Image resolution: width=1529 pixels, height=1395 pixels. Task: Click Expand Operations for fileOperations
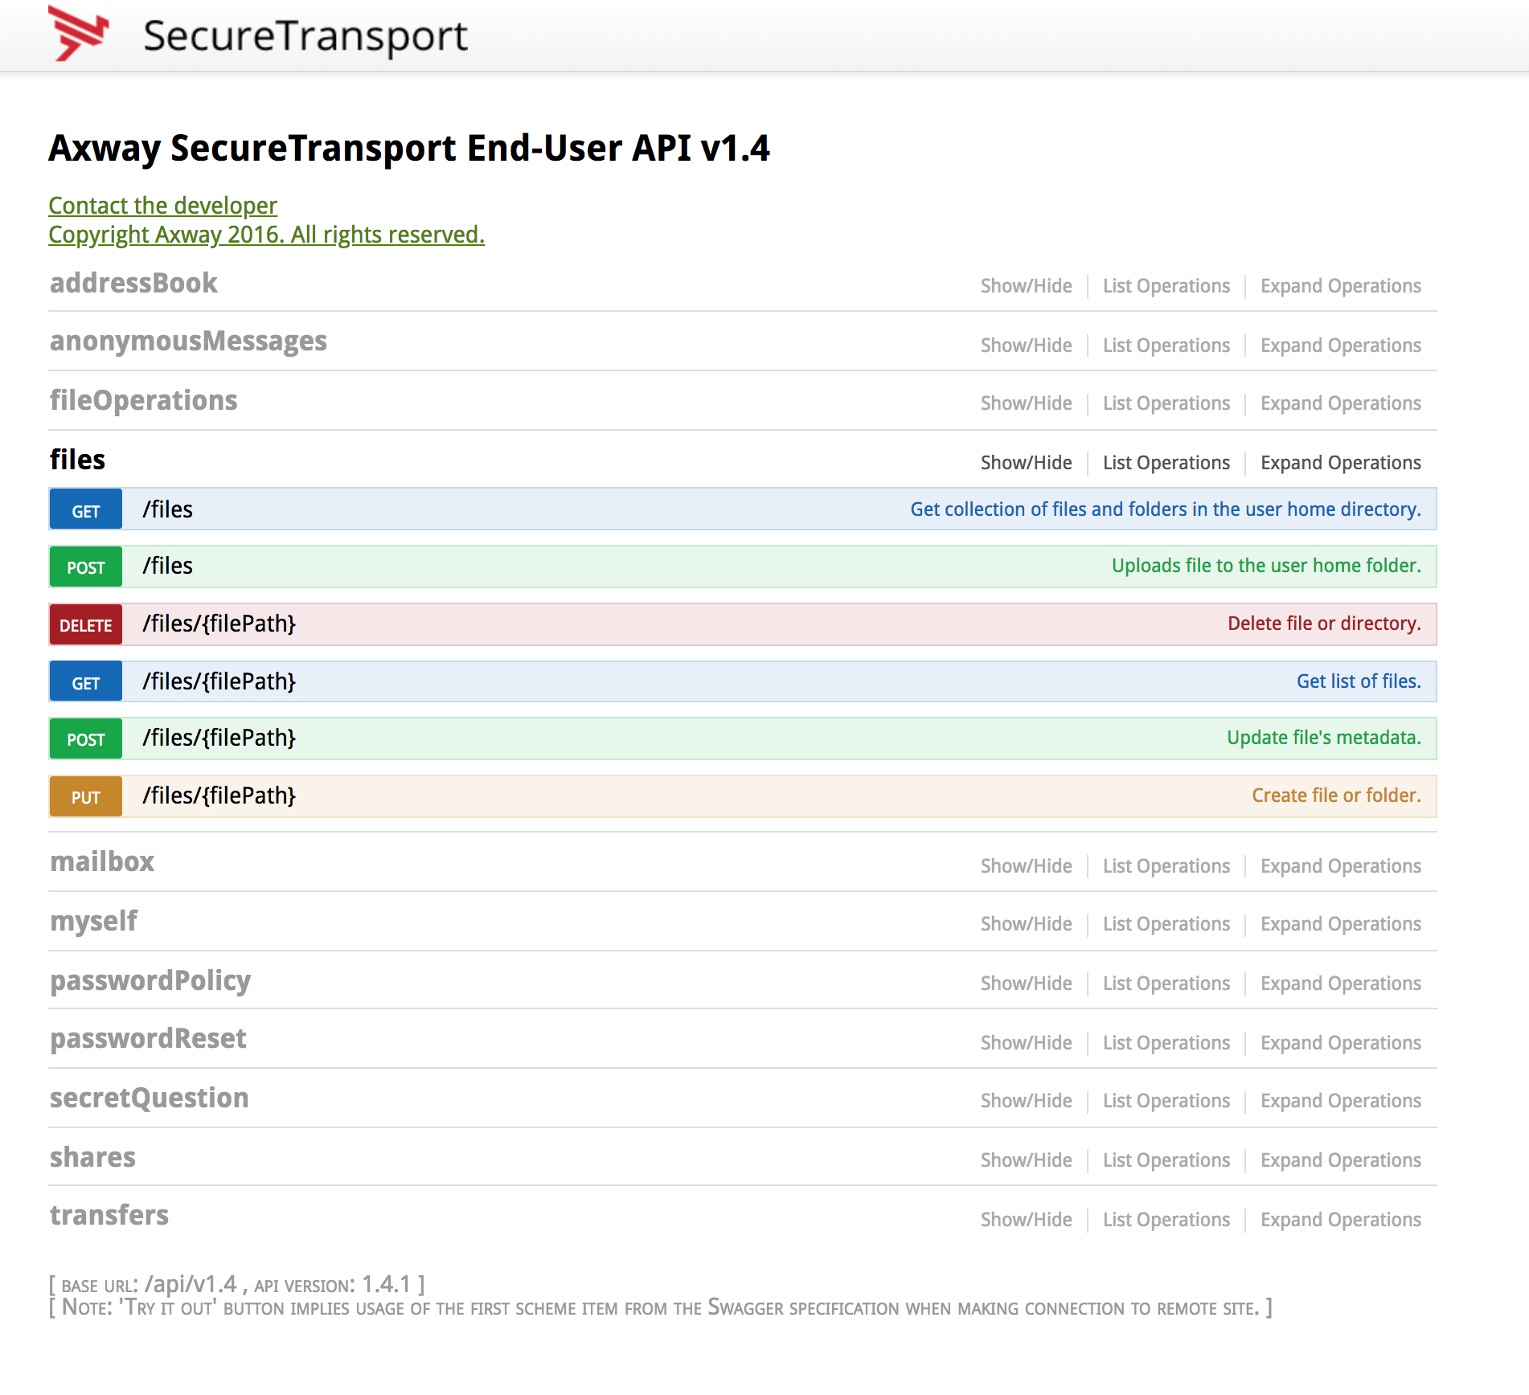pos(1340,403)
